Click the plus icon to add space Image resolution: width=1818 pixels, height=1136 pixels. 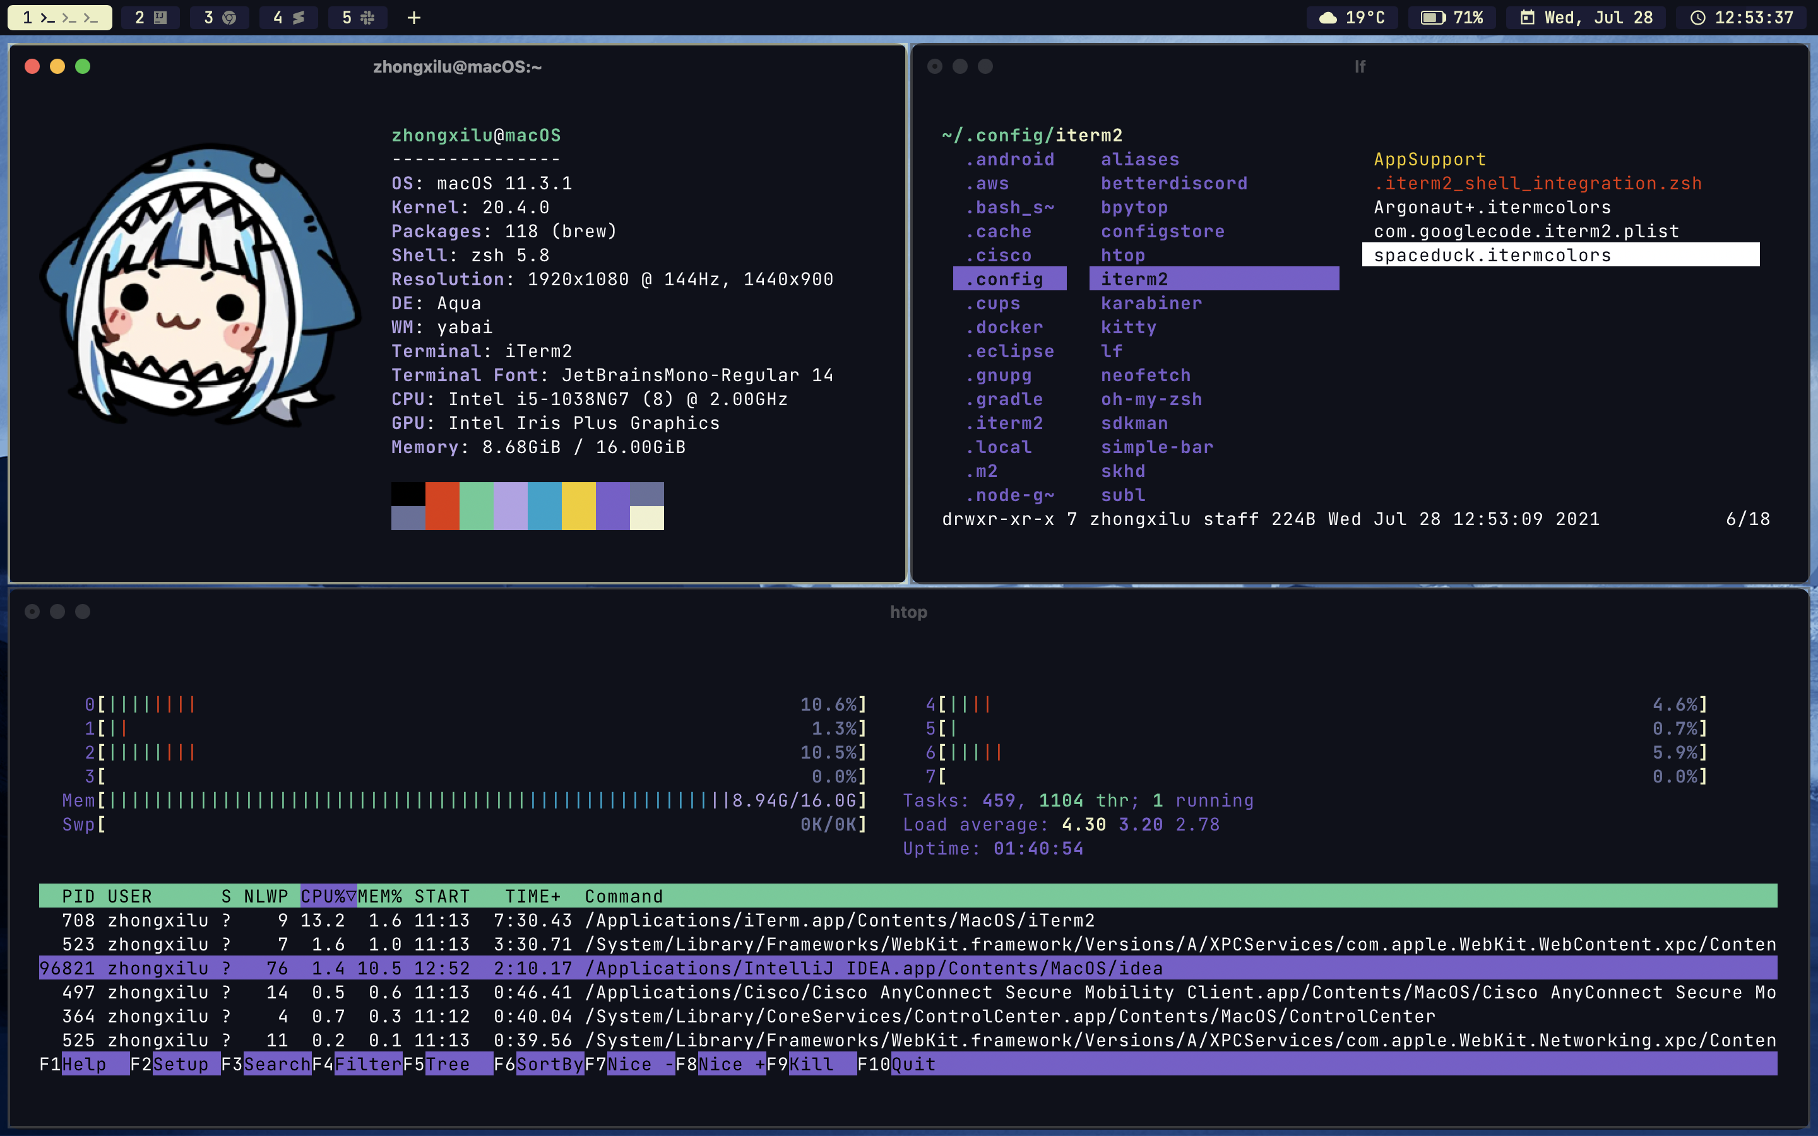(414, 17)
